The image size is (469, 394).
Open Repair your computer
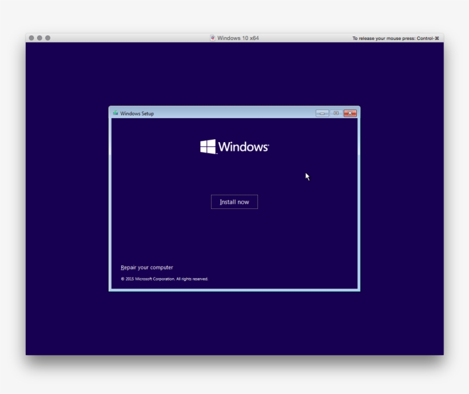pyautogui.click(x=146, y=267)
